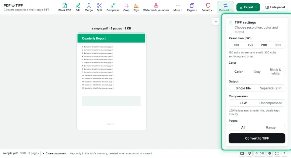Open the Compress tool

pos(113,7)
